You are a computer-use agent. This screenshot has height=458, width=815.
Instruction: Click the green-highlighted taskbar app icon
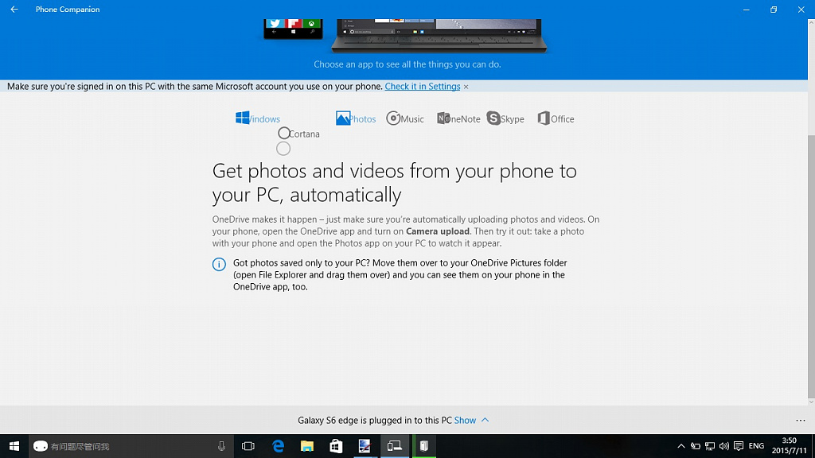[x=424, y=446]
